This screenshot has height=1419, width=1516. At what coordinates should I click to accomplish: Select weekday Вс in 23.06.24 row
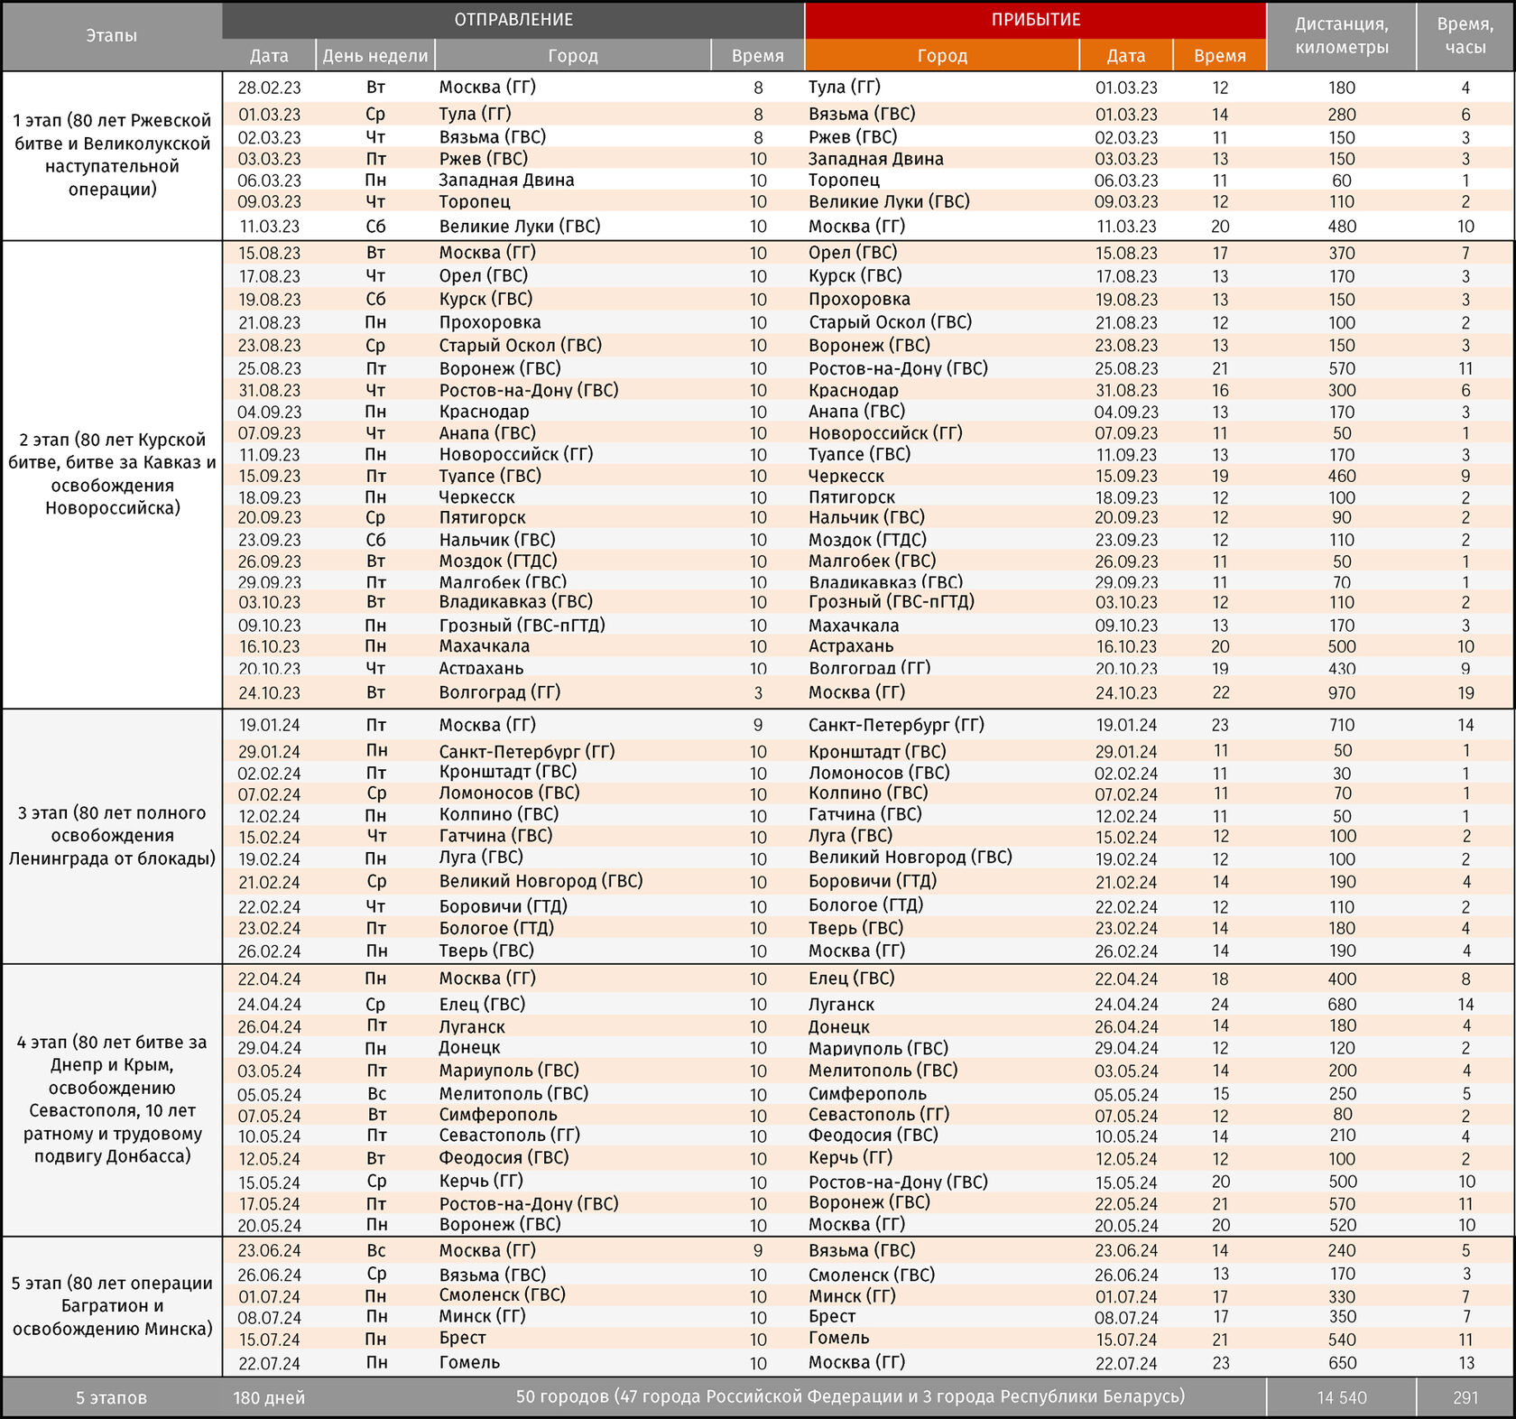pyautogui.click(x=376, y=1251)
